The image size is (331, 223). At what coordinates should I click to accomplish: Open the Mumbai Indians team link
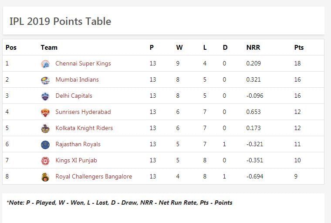(77, 80)
